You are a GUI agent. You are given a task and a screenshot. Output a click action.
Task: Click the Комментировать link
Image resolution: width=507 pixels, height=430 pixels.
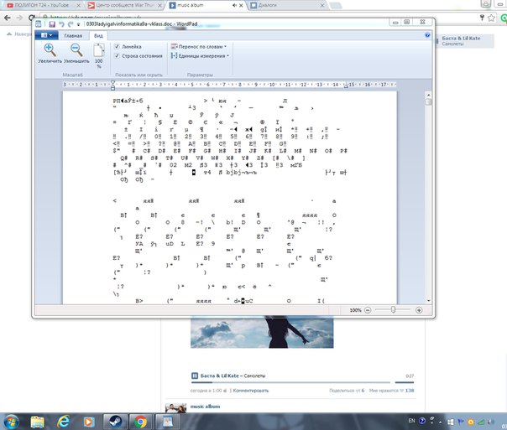(x=250, y=391)
